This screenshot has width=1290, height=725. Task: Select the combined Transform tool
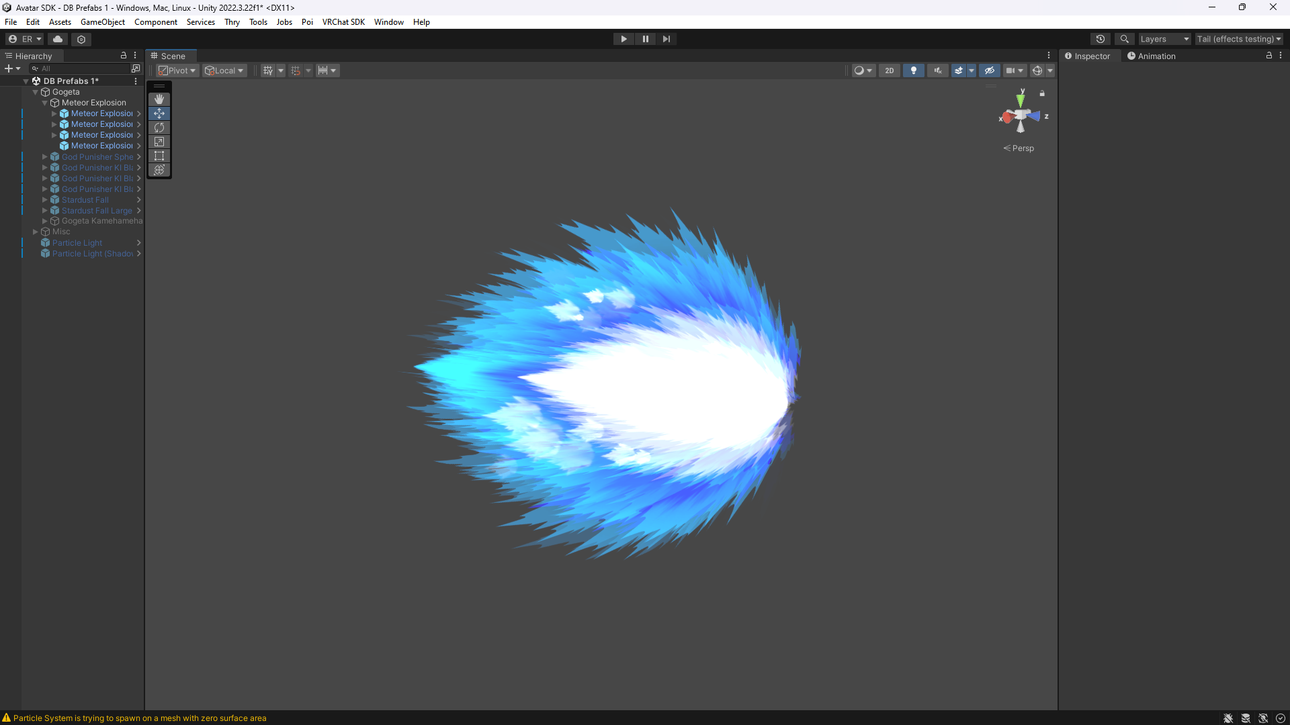pos(159,170)
